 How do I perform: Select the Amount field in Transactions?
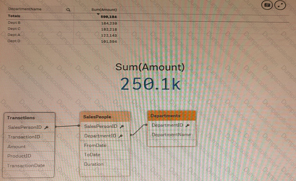click(x=16, y=147)
